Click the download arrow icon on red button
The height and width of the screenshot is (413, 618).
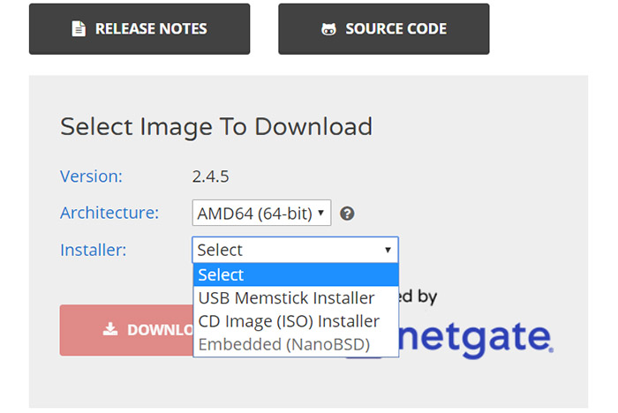[x=110, y=329]
